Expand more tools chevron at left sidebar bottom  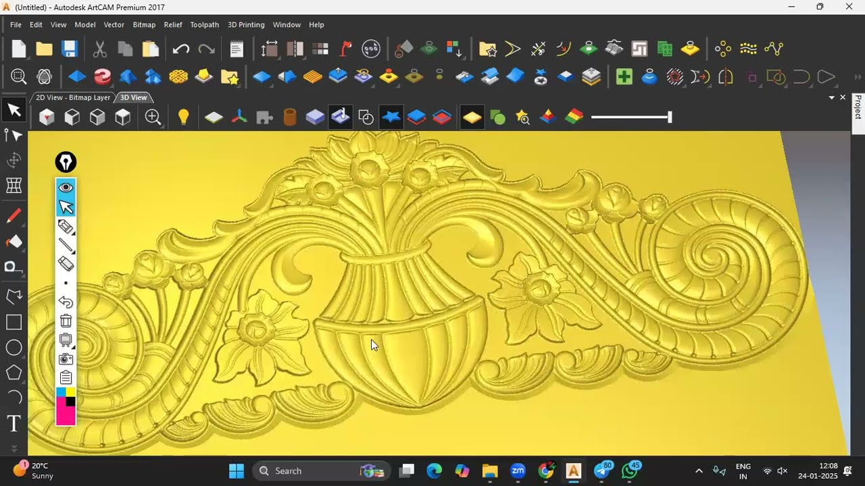coord(14,448)
